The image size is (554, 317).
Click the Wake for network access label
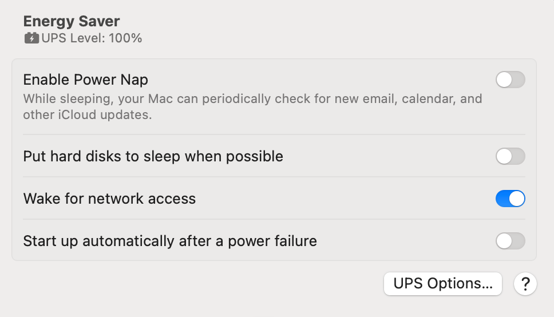pos(109,199)
